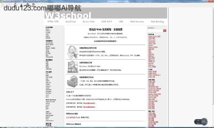Click the magnifying glass reference manual icon
This screenshot has height=128, width=214.
(x=72, y=52)
